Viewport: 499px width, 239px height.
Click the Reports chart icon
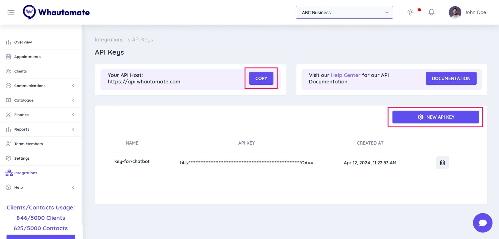coord(8,129)
